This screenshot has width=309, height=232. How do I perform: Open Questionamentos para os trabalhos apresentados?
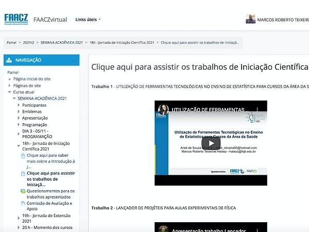(x=50, y=194)
